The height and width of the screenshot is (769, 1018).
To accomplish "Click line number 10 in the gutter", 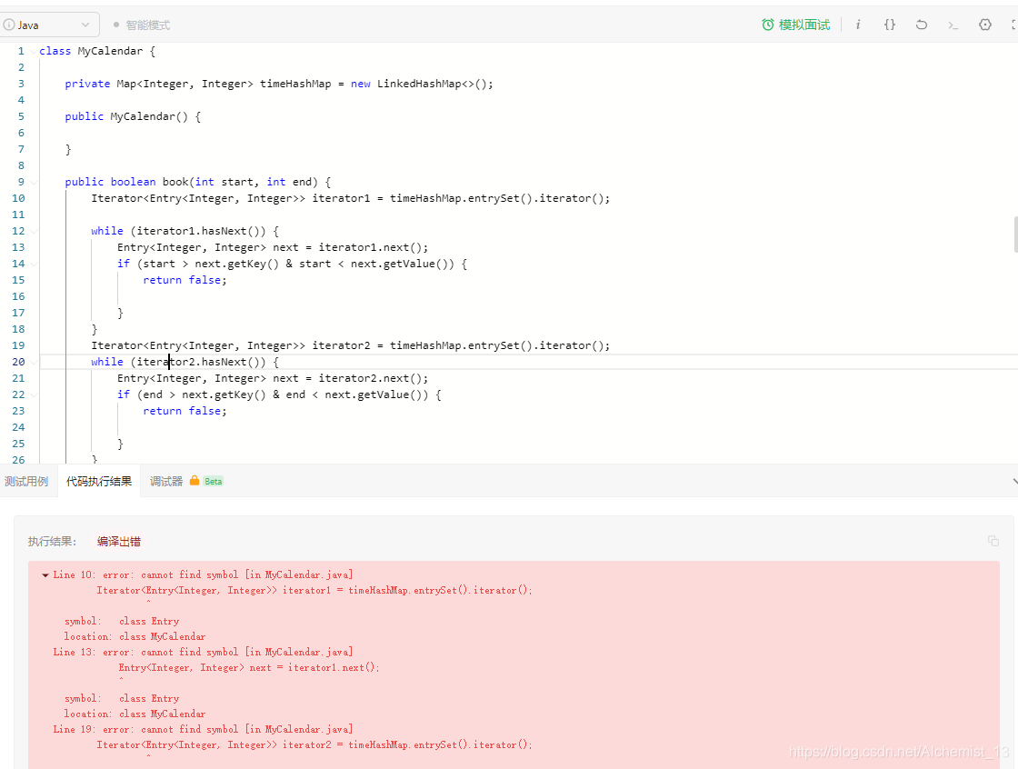I will point(18,198).
